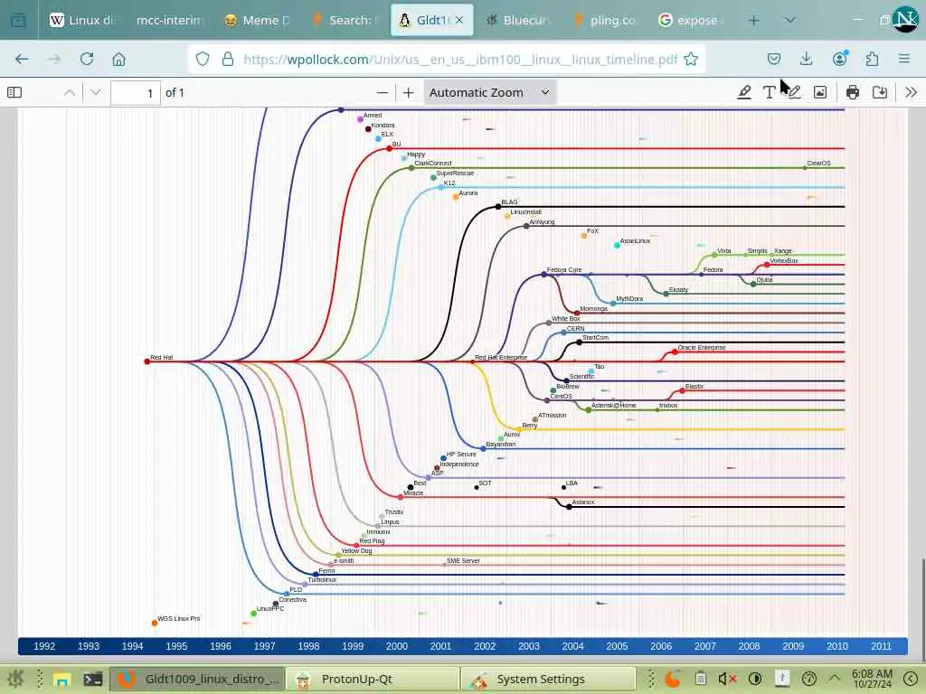926x694 pixels.
Task: Switch to System Settings taskbar window
Action: coord(549,680)
